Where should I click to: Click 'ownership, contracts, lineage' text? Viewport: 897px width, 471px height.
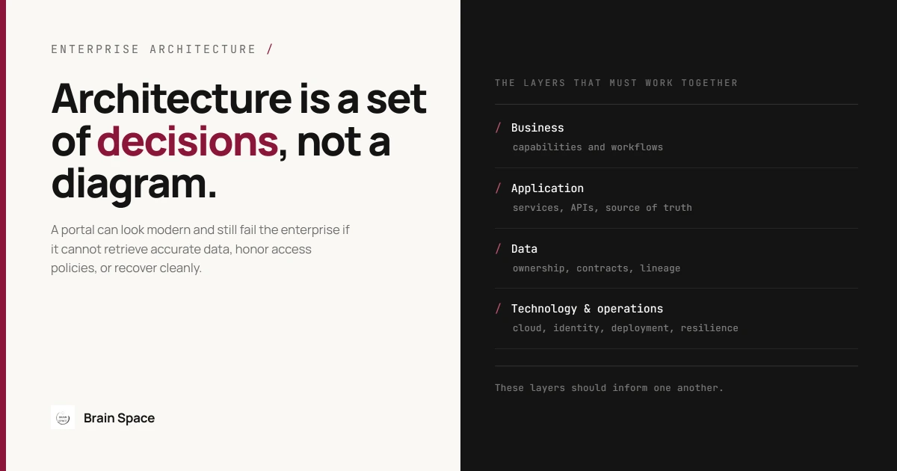click(597, 268)
